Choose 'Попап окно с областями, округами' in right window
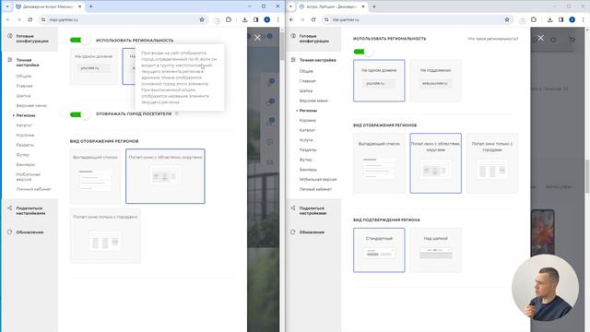 tap(435, 163)
